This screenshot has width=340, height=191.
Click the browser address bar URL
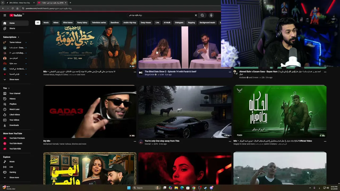(x=49, y=8)
